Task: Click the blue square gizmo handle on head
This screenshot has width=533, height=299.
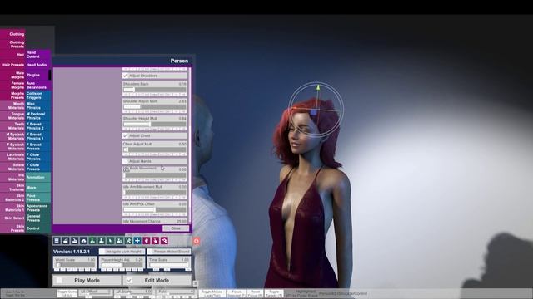Action: click(x=313, y=112)
